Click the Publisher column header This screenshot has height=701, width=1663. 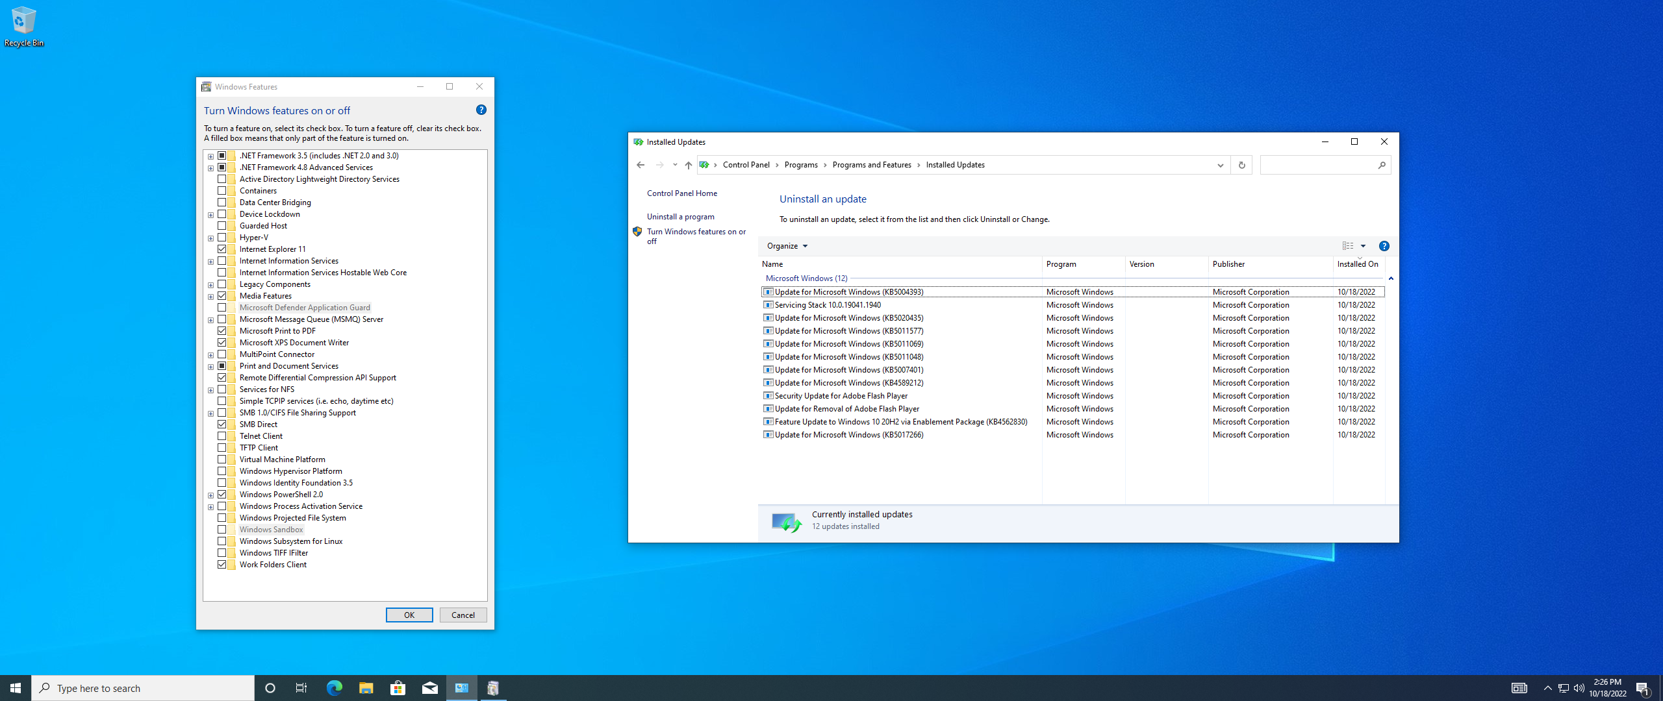[1271, 264]
